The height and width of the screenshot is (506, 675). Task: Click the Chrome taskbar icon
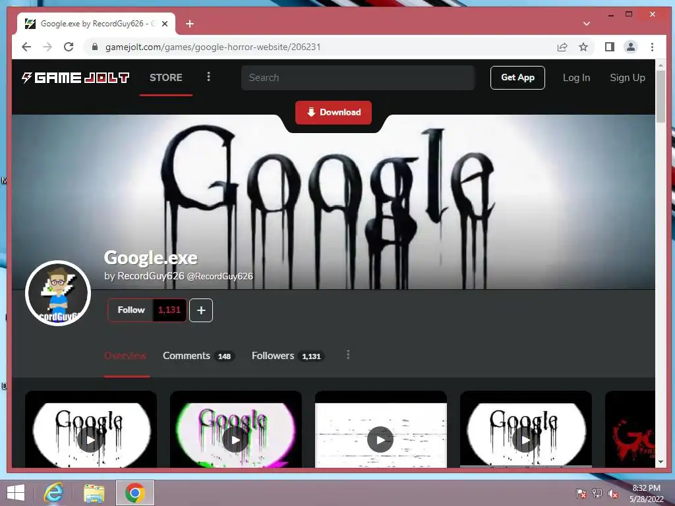[x=134, y=493]
